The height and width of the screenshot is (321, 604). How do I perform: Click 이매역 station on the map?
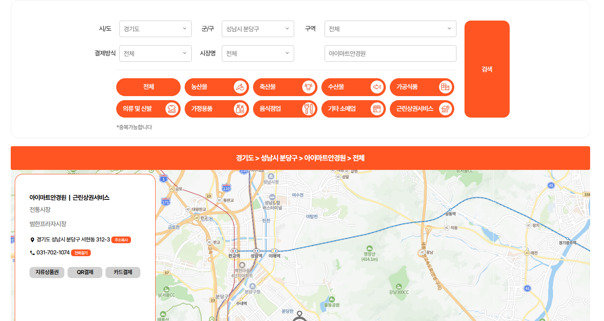pos(275,253)
